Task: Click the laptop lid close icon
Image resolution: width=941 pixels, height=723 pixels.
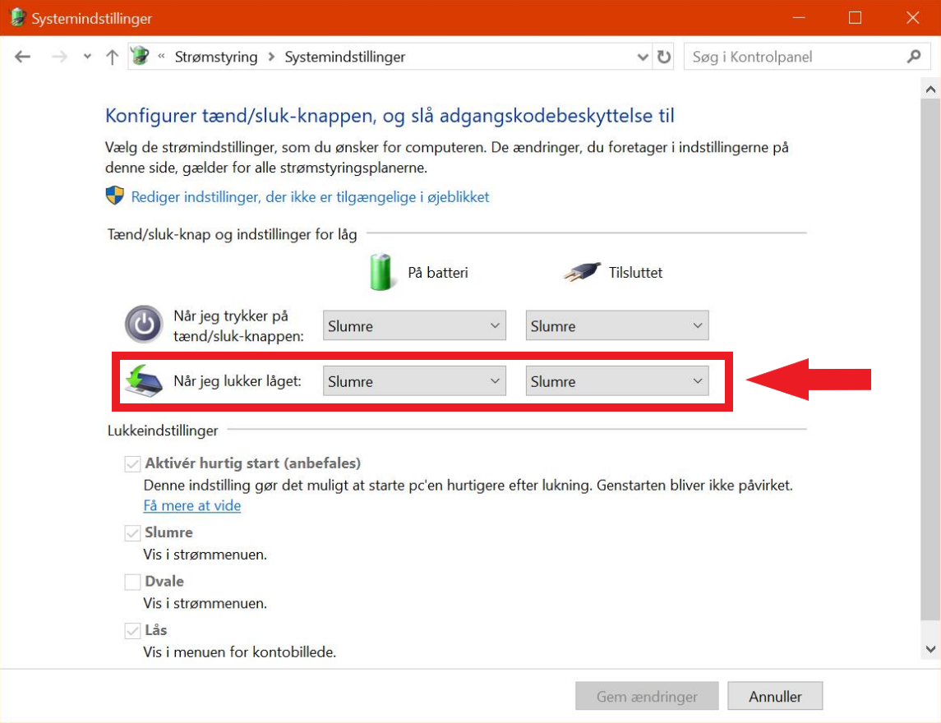Action: pyautogui.click(x=144, y=381)
